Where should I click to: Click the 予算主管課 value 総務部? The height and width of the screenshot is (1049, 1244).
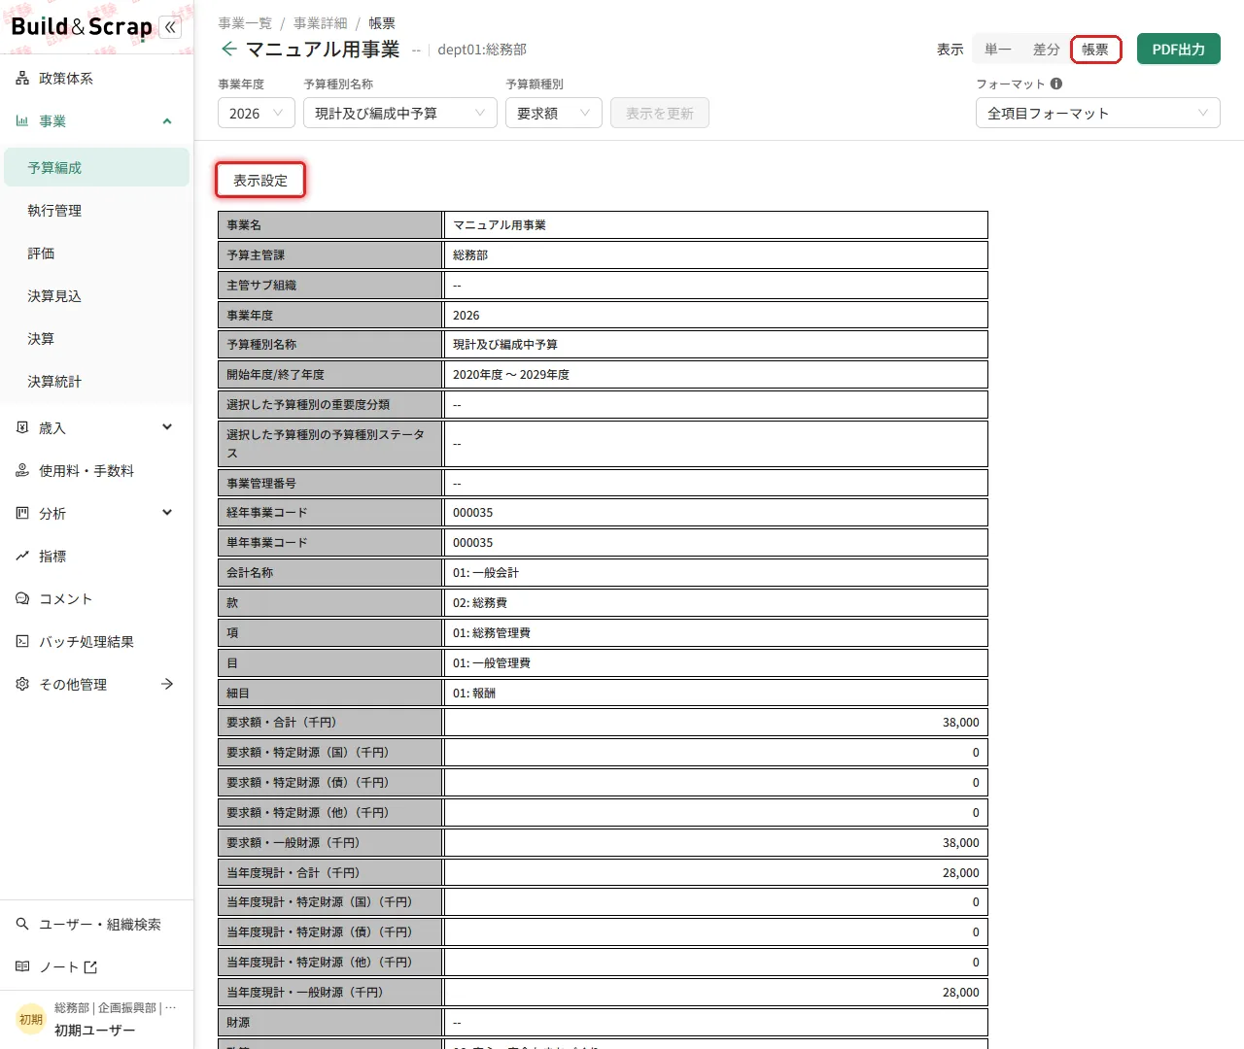click(x=470, y=255)
